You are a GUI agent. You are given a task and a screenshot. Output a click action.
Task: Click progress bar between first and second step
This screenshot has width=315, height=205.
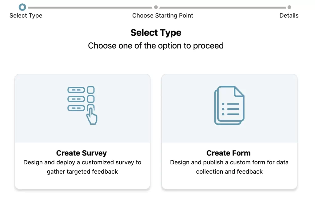coord(89,7)
